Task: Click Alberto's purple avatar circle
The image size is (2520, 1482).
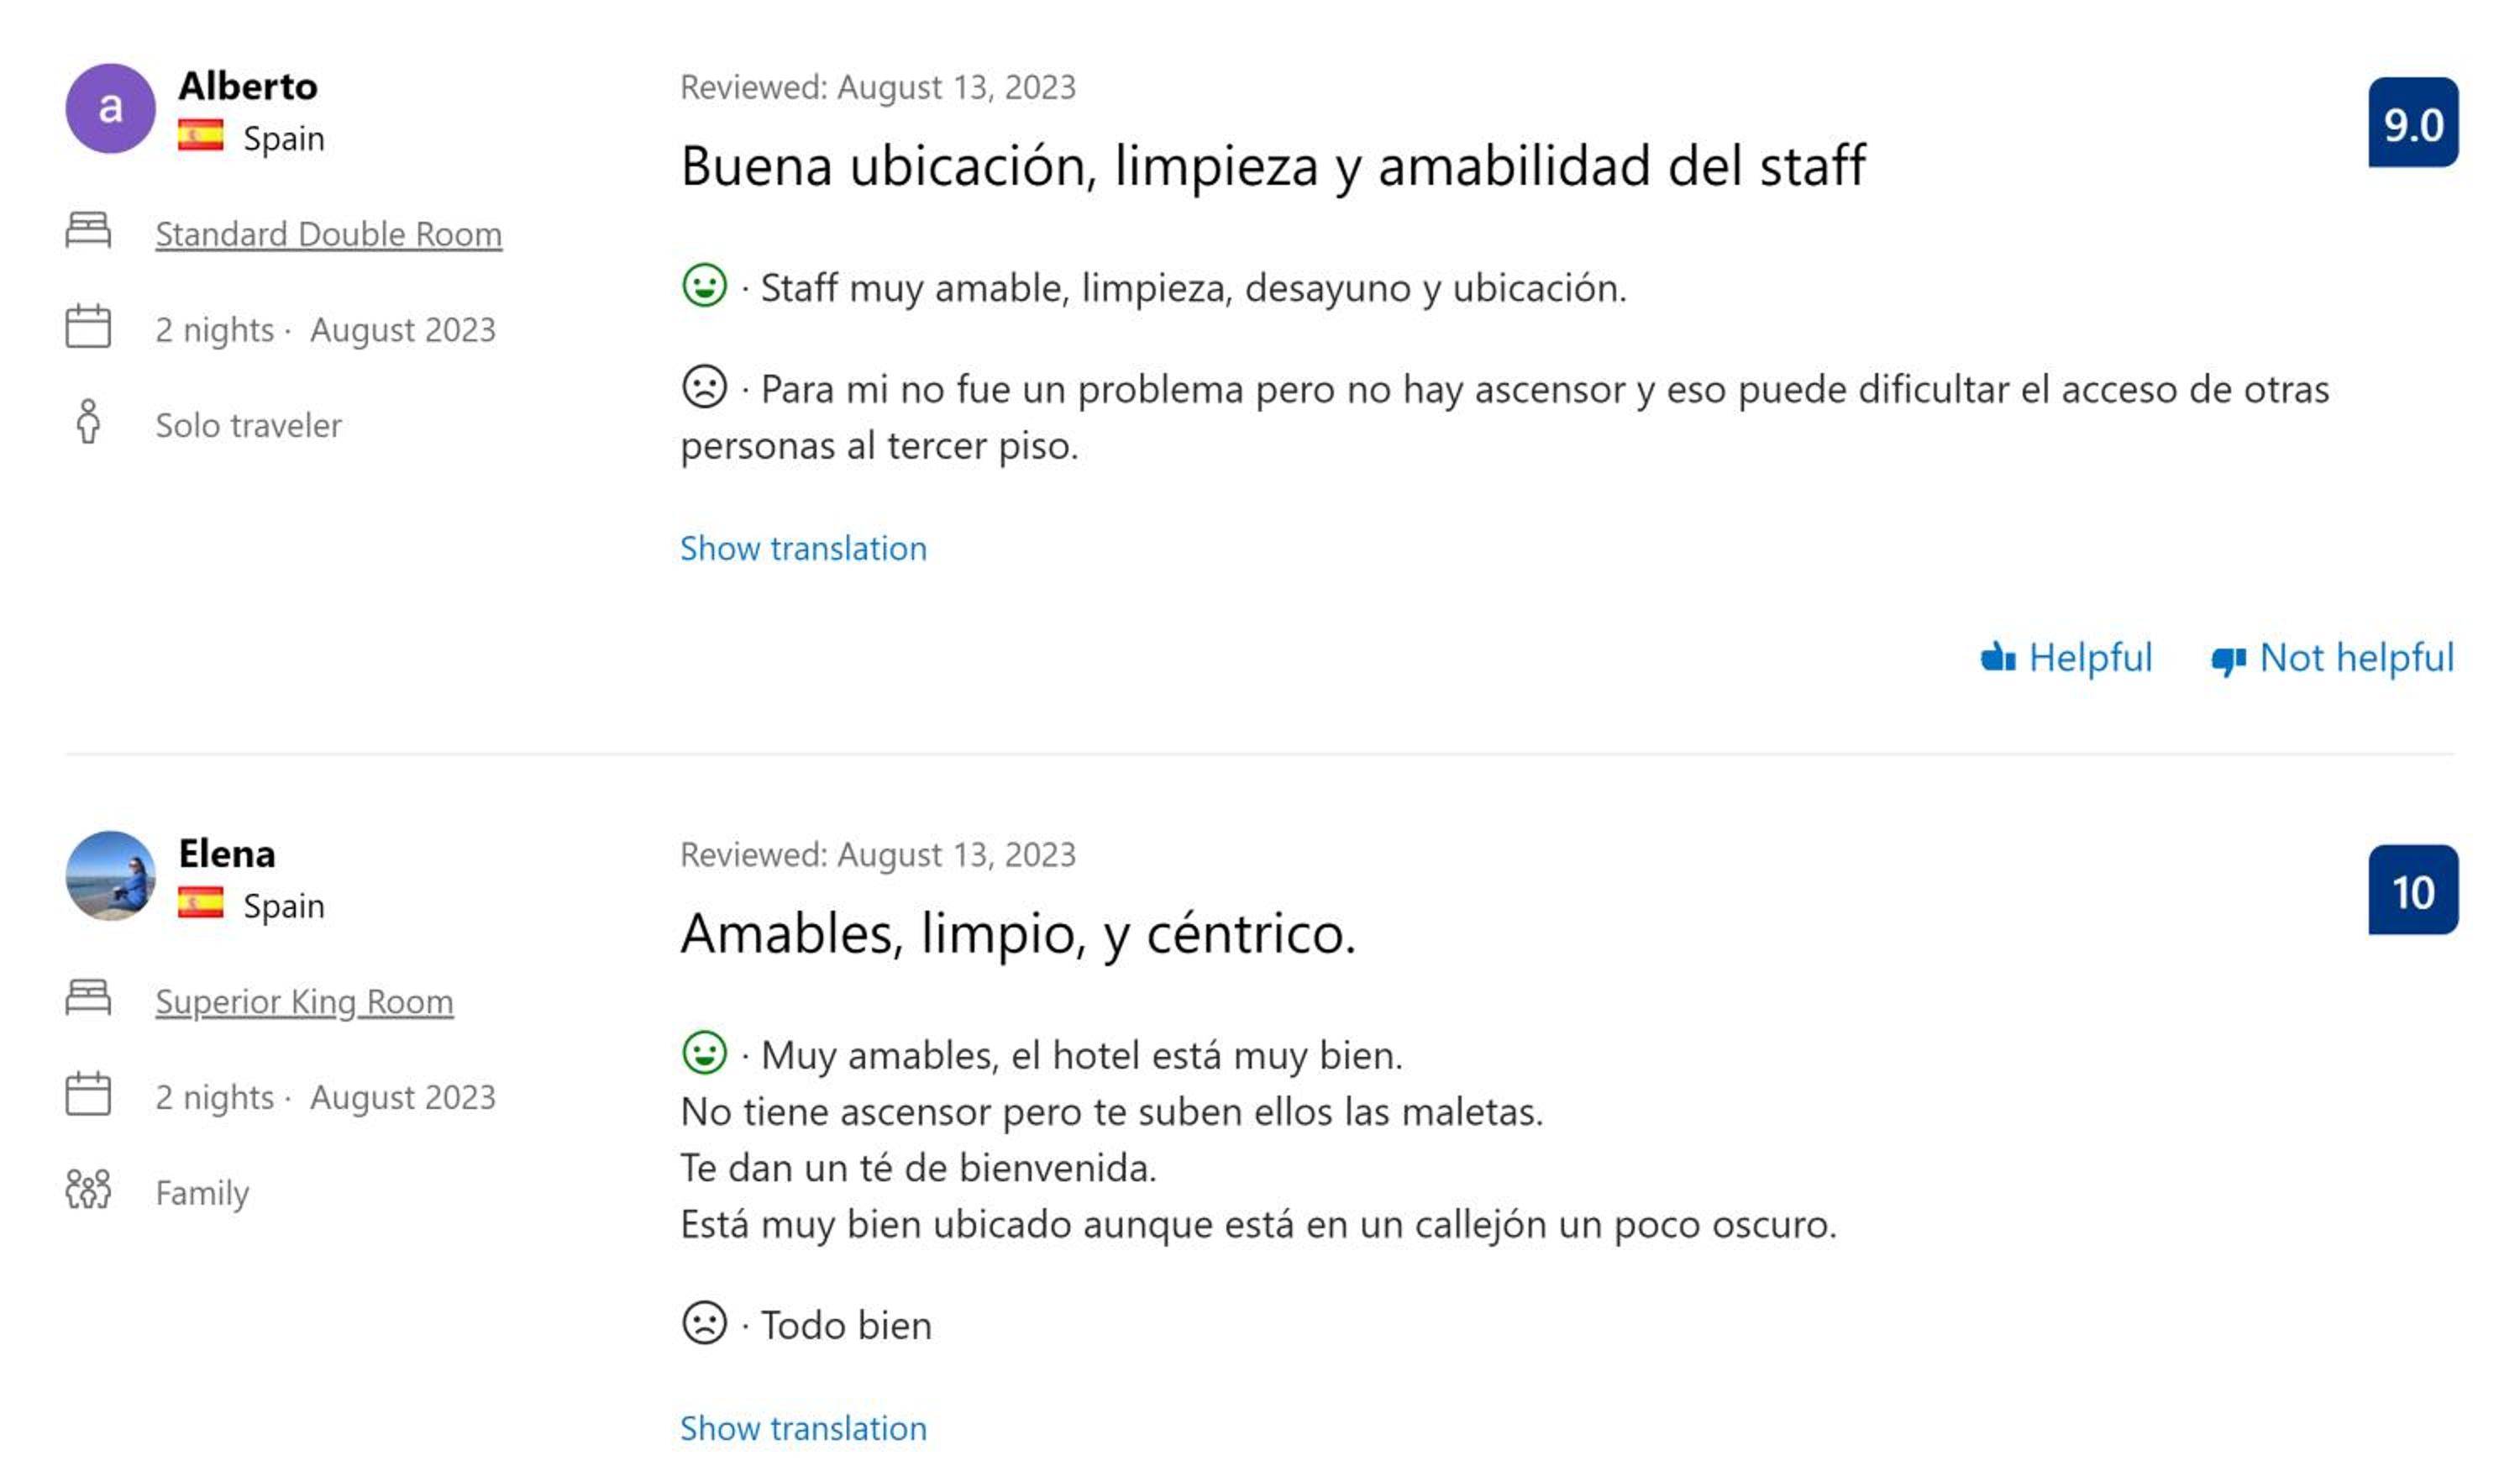Action: click(110, 108)
